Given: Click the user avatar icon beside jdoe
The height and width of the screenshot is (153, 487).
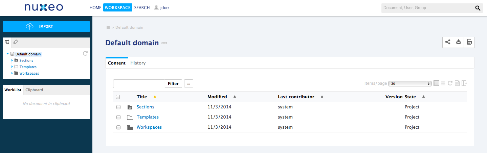Looking at the screenshot, I should [156, 7].
